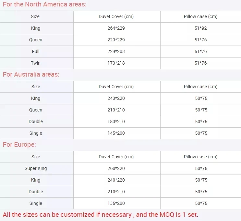Click the 229*229 Queen duvet size

(116, 40)
